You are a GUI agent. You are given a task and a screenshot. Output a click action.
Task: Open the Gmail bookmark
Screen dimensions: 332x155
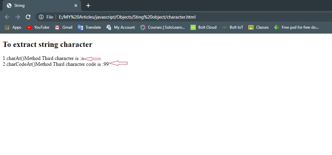click(63, 27)
